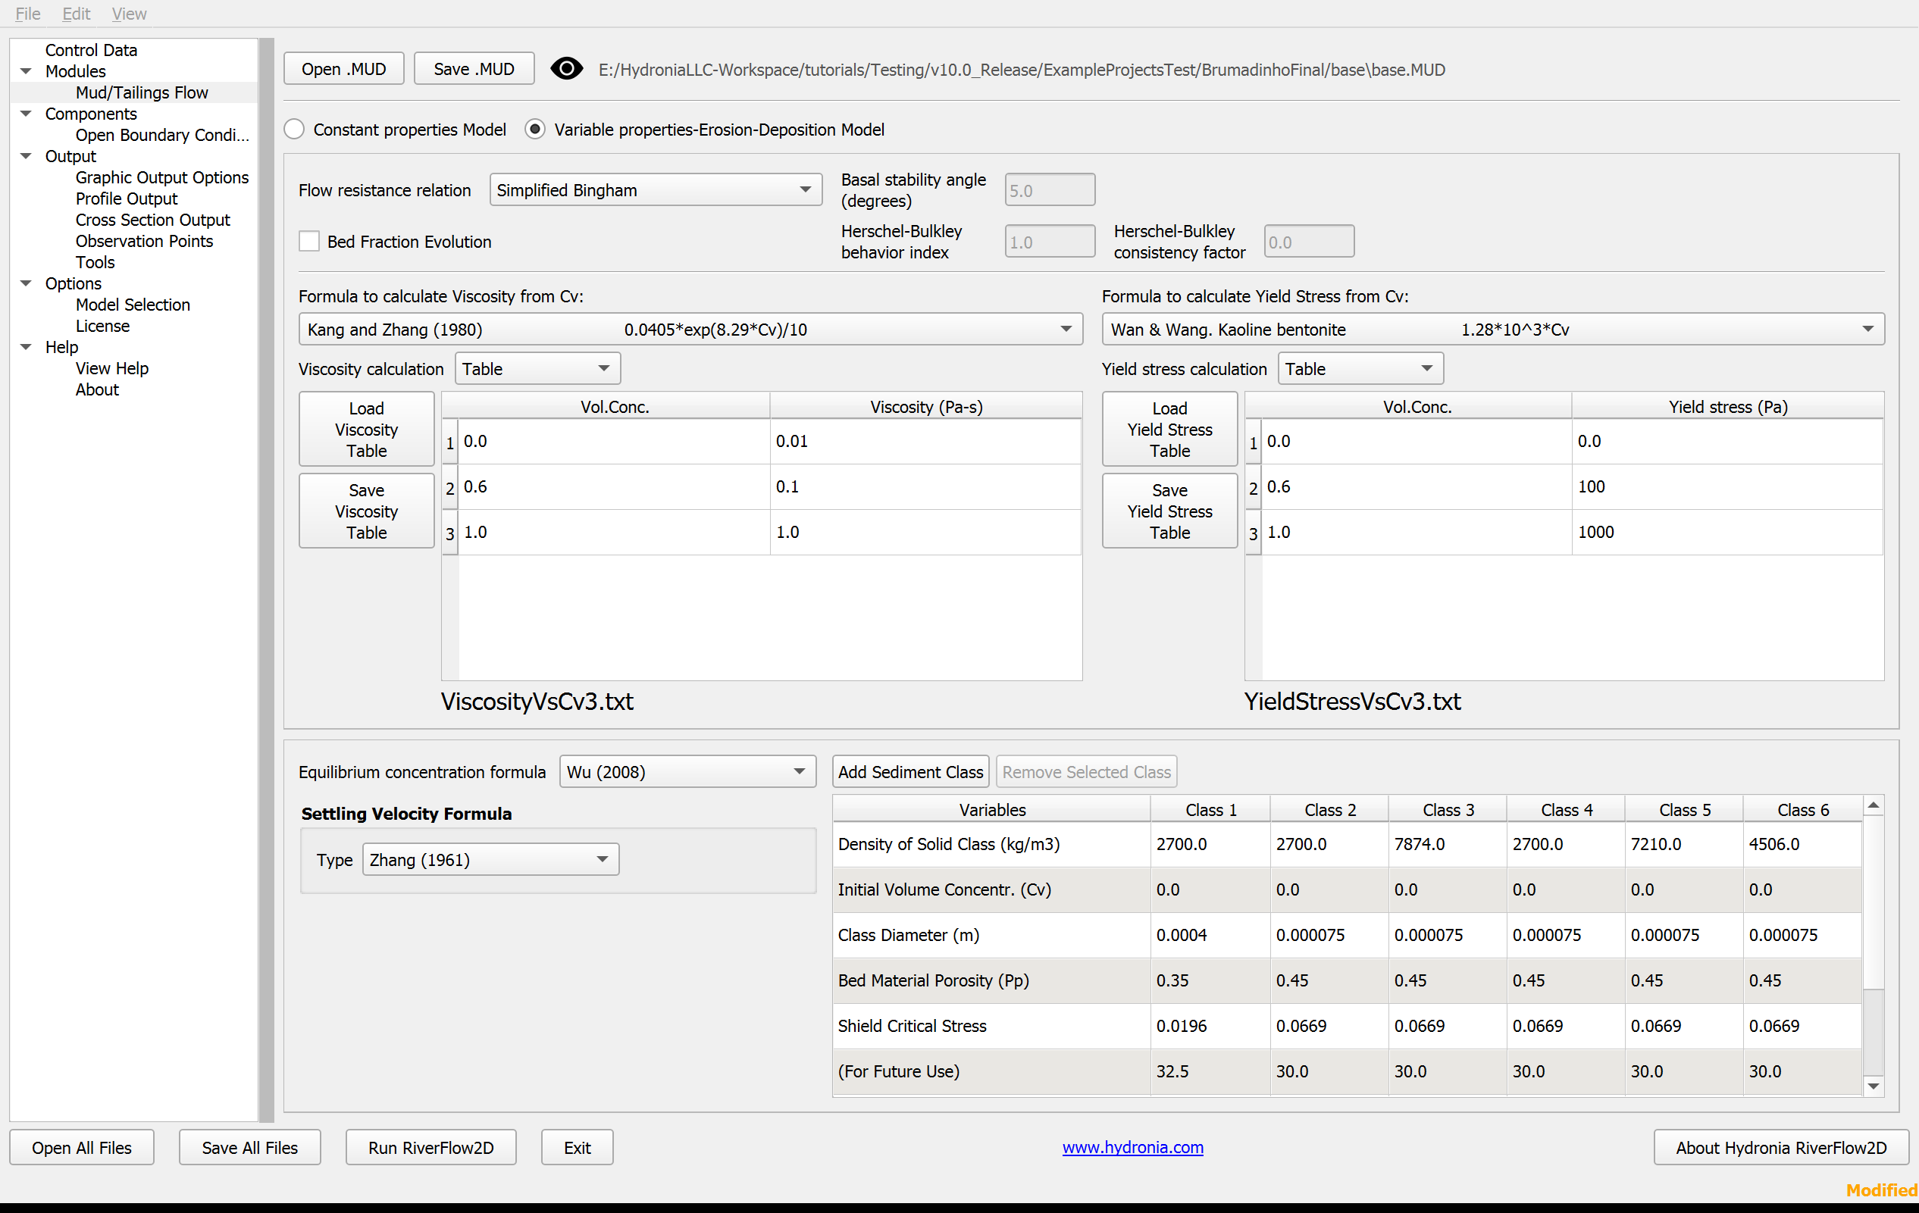Click Save .MUD button
The image size is (1919, 1213).
point(474,69)
